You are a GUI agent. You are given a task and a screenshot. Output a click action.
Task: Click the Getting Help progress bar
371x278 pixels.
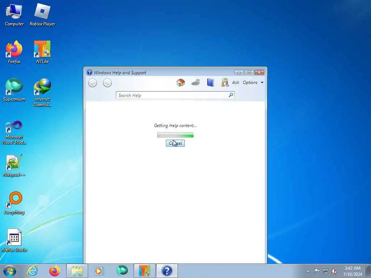(175, 135)
